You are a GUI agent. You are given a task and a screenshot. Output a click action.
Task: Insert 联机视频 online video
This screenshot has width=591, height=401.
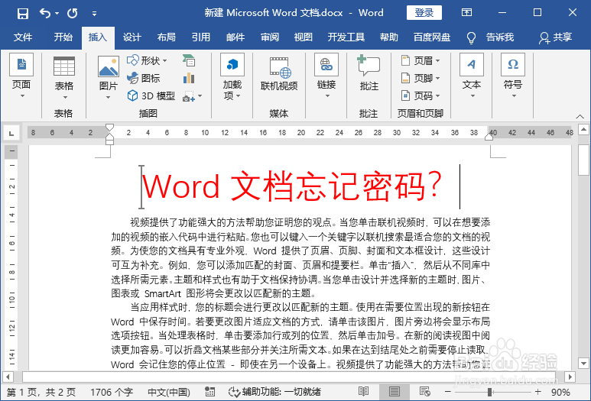click(x=279, y=75)
